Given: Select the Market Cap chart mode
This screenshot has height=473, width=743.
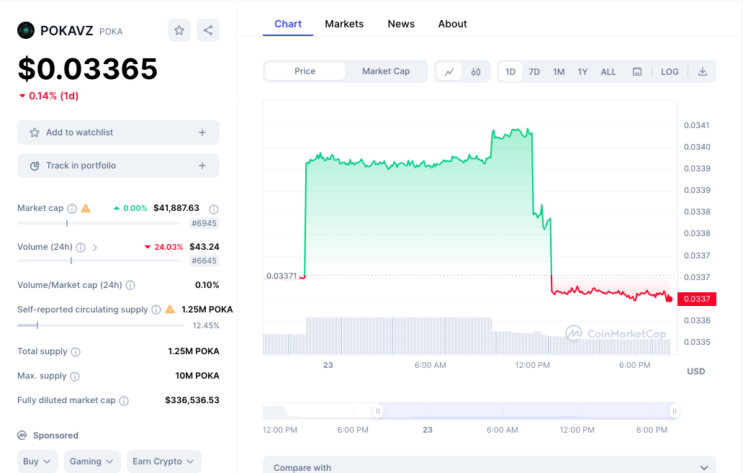Looking at the screenshot, I should [x=386, y=71].
